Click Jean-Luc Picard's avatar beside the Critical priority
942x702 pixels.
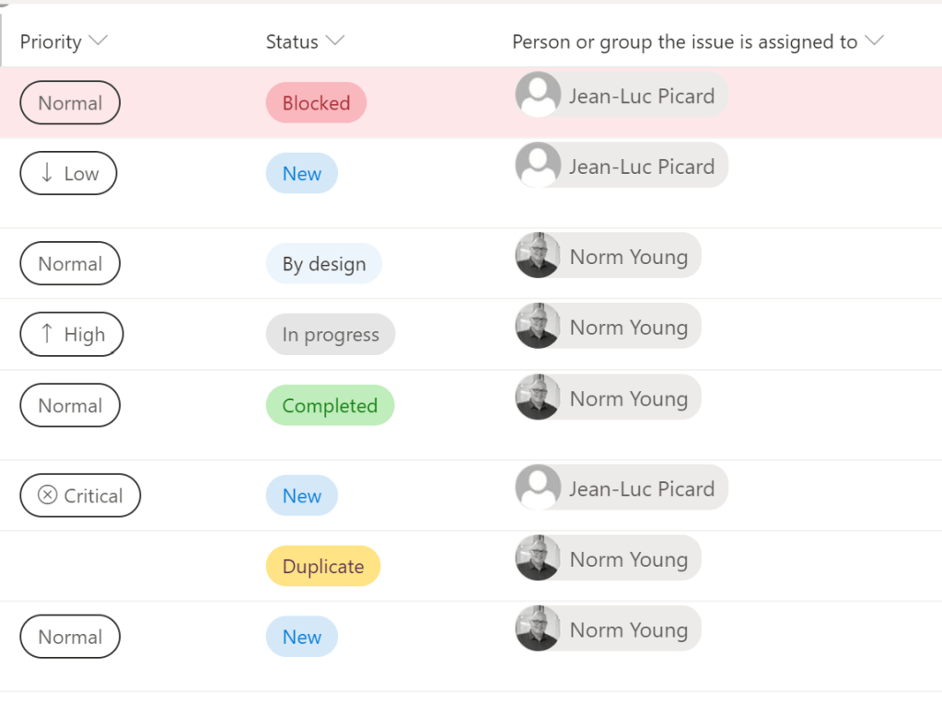538,488
